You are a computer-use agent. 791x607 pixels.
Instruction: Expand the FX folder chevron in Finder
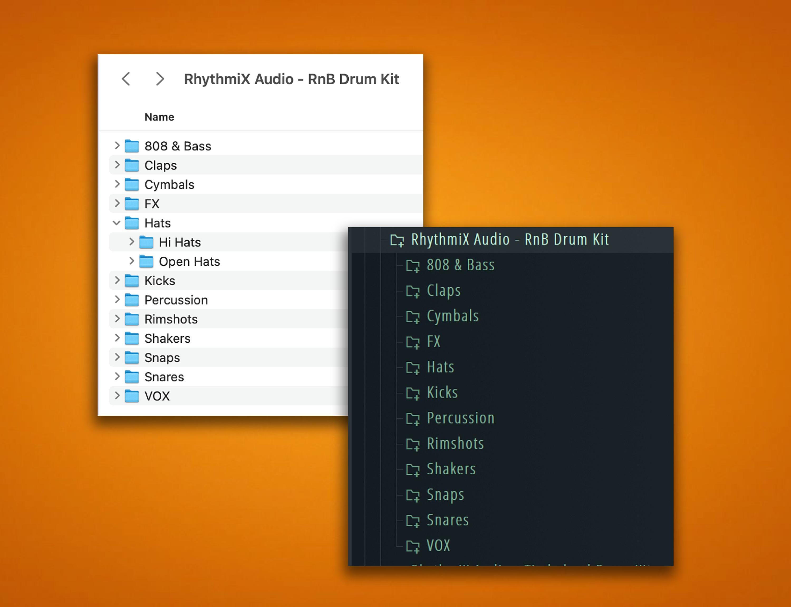pos(117,203)
